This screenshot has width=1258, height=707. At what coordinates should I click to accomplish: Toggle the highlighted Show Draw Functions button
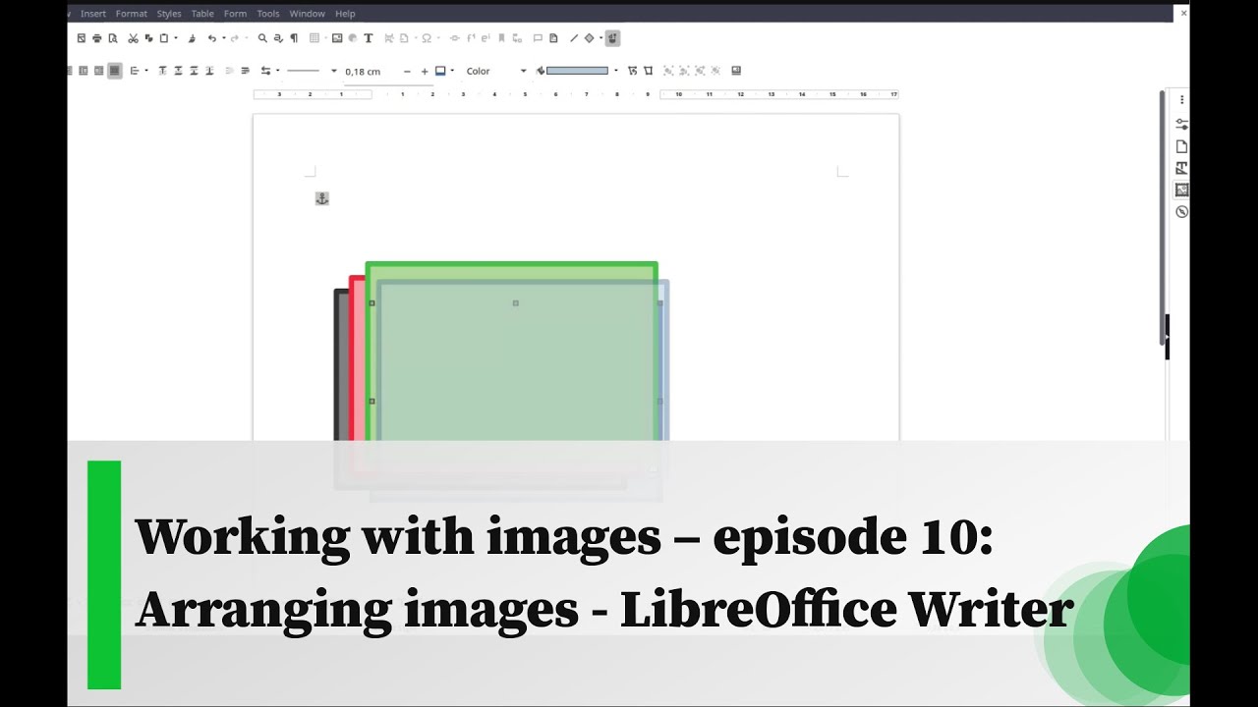click(612, 38)
